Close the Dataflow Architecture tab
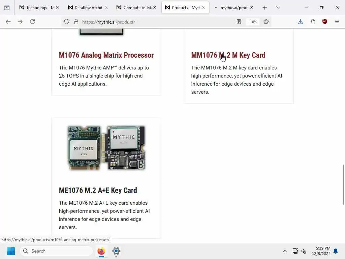The width and height of the screenshot is (345, 259). (106, 7)
